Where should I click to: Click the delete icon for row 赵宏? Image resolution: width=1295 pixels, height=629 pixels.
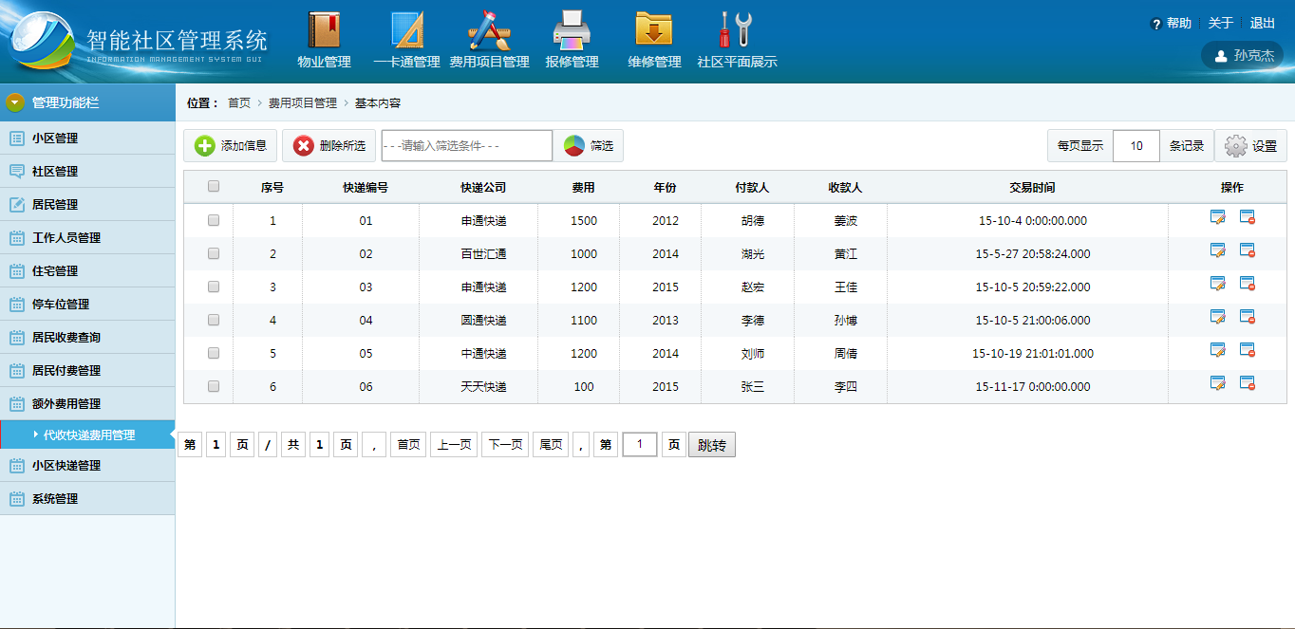[x=1248, y=284]
